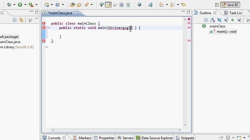Switch to the Markers tab

[82, 138]
